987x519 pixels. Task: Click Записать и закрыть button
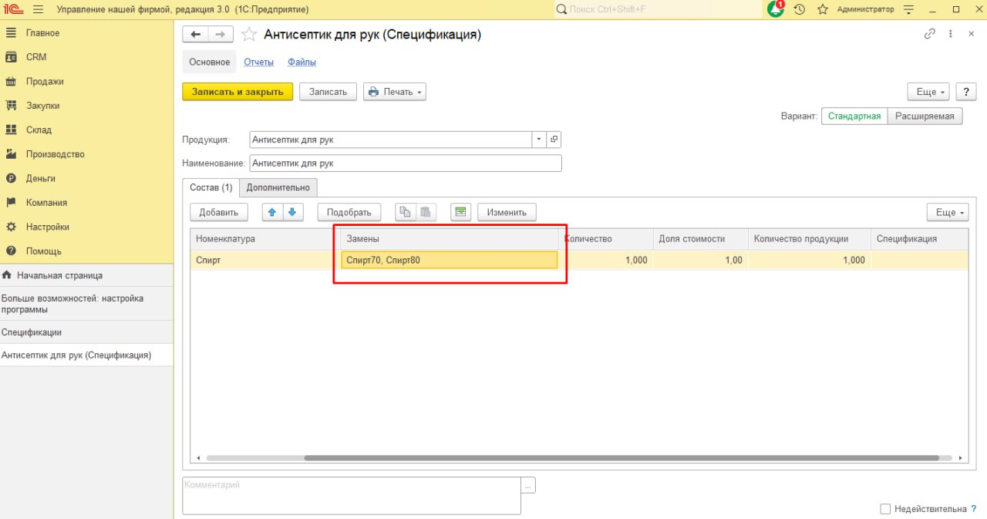click(x=237, y=92)
